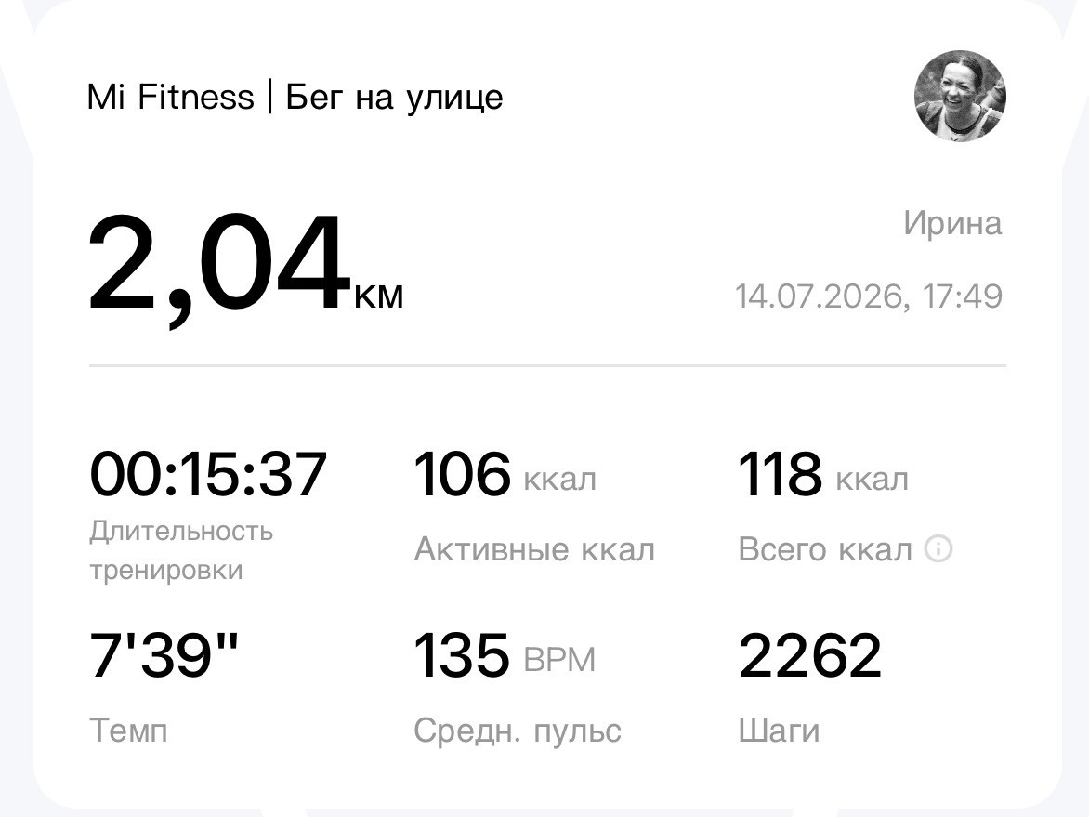
Task: Click the Шаги label
Action: point(780,731)
